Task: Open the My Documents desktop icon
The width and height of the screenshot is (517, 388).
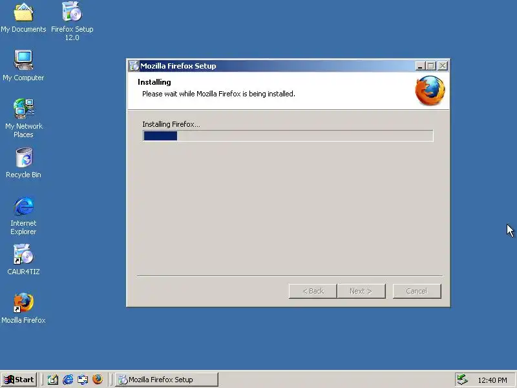Action: 23,17
